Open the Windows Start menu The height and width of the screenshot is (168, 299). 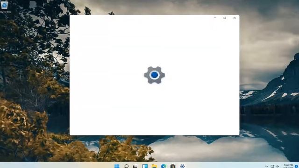[117, 166]
